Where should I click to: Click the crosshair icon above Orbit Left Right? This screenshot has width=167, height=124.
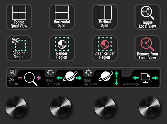point(50,72)
